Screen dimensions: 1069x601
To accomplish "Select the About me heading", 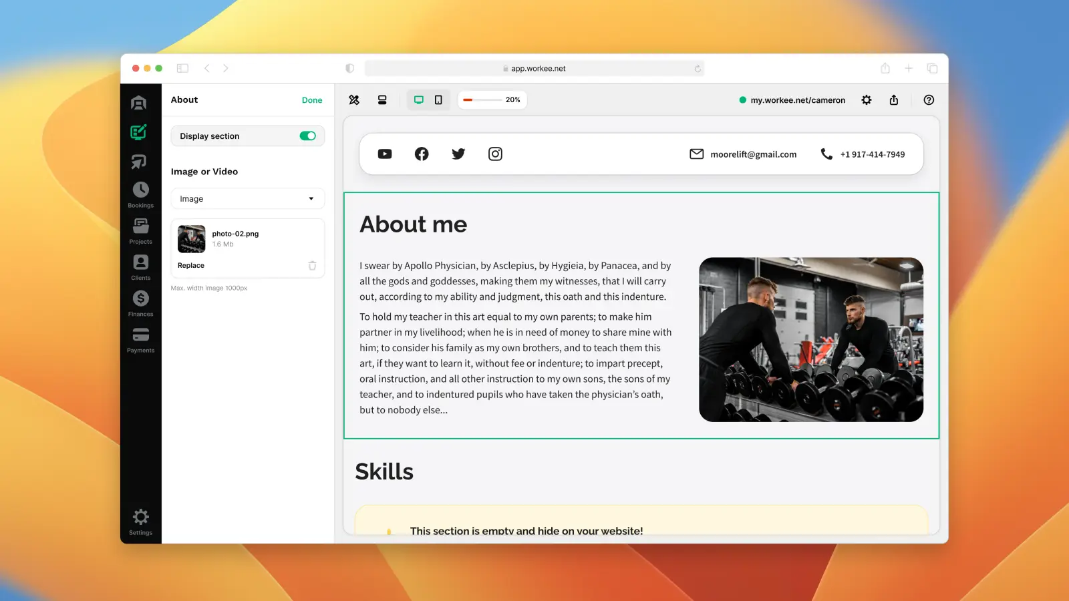I will tap(414, 224).
